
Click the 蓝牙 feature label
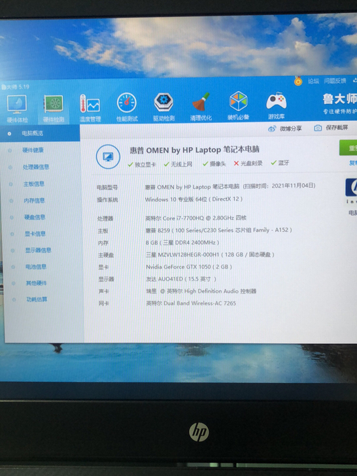click(284, 163)
